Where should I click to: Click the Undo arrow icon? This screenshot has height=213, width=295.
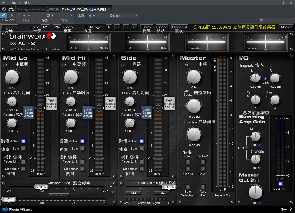tap(46, 27)
